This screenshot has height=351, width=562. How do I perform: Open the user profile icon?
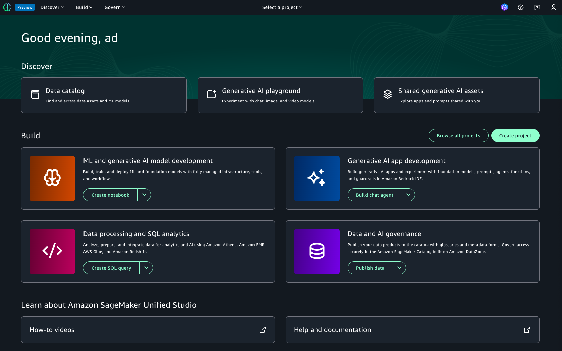click(x=554, y=7)
